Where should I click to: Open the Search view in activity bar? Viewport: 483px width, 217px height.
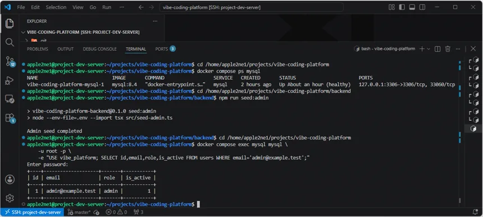[10, 42]
